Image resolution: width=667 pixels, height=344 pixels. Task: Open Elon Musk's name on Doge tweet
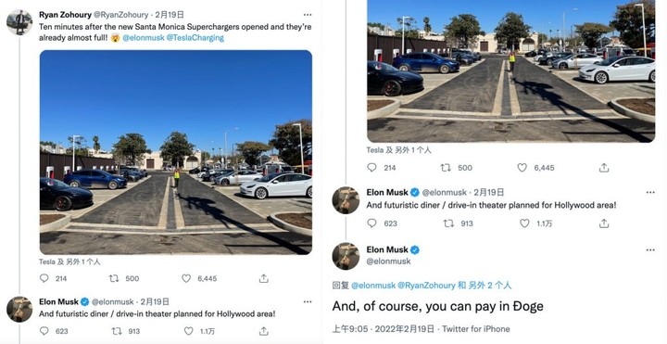[x=387, y=249]
